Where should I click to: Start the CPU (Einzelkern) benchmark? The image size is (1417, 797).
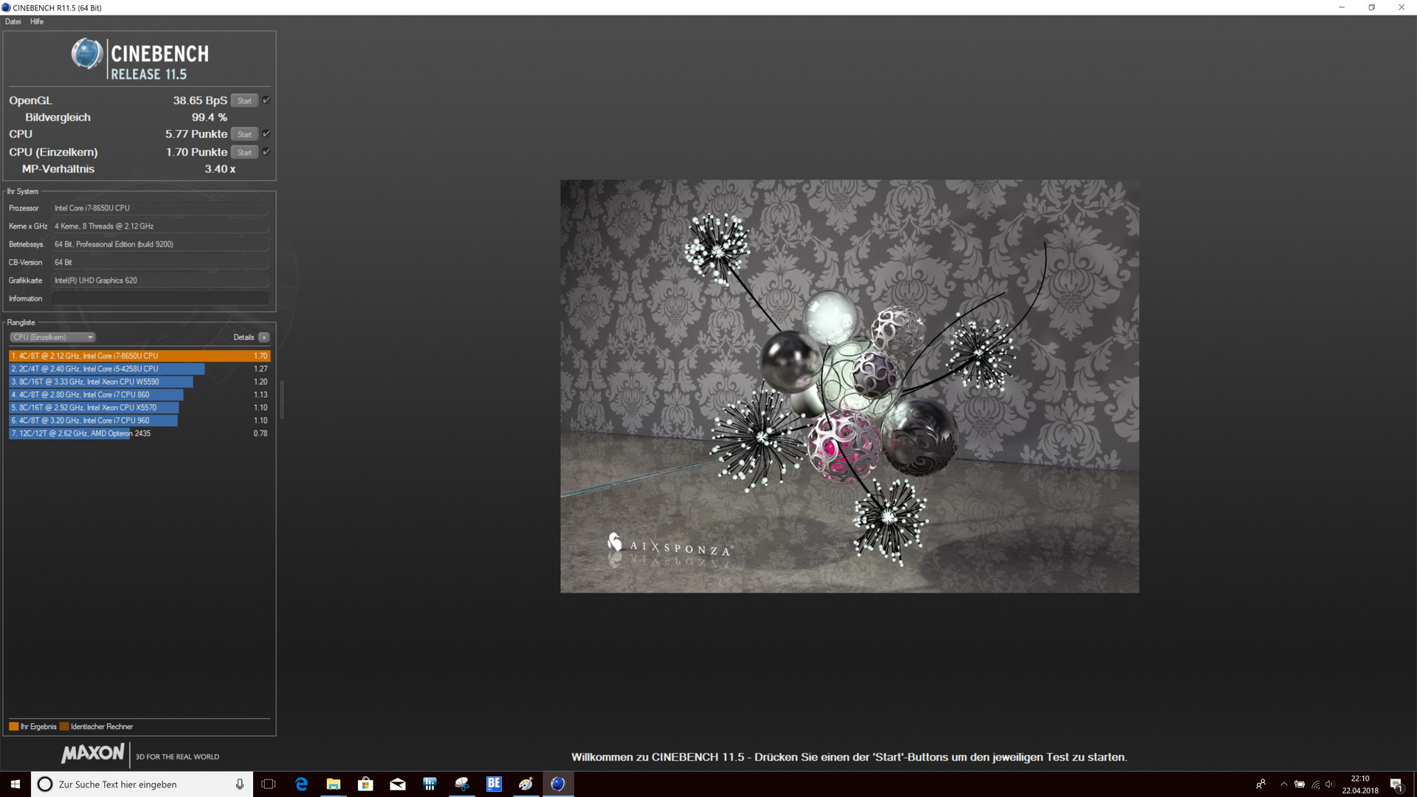pos(244,152)
